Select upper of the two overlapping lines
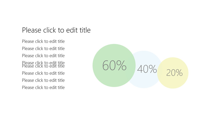This screenshot has width=199, height=113. click(43, 62)
